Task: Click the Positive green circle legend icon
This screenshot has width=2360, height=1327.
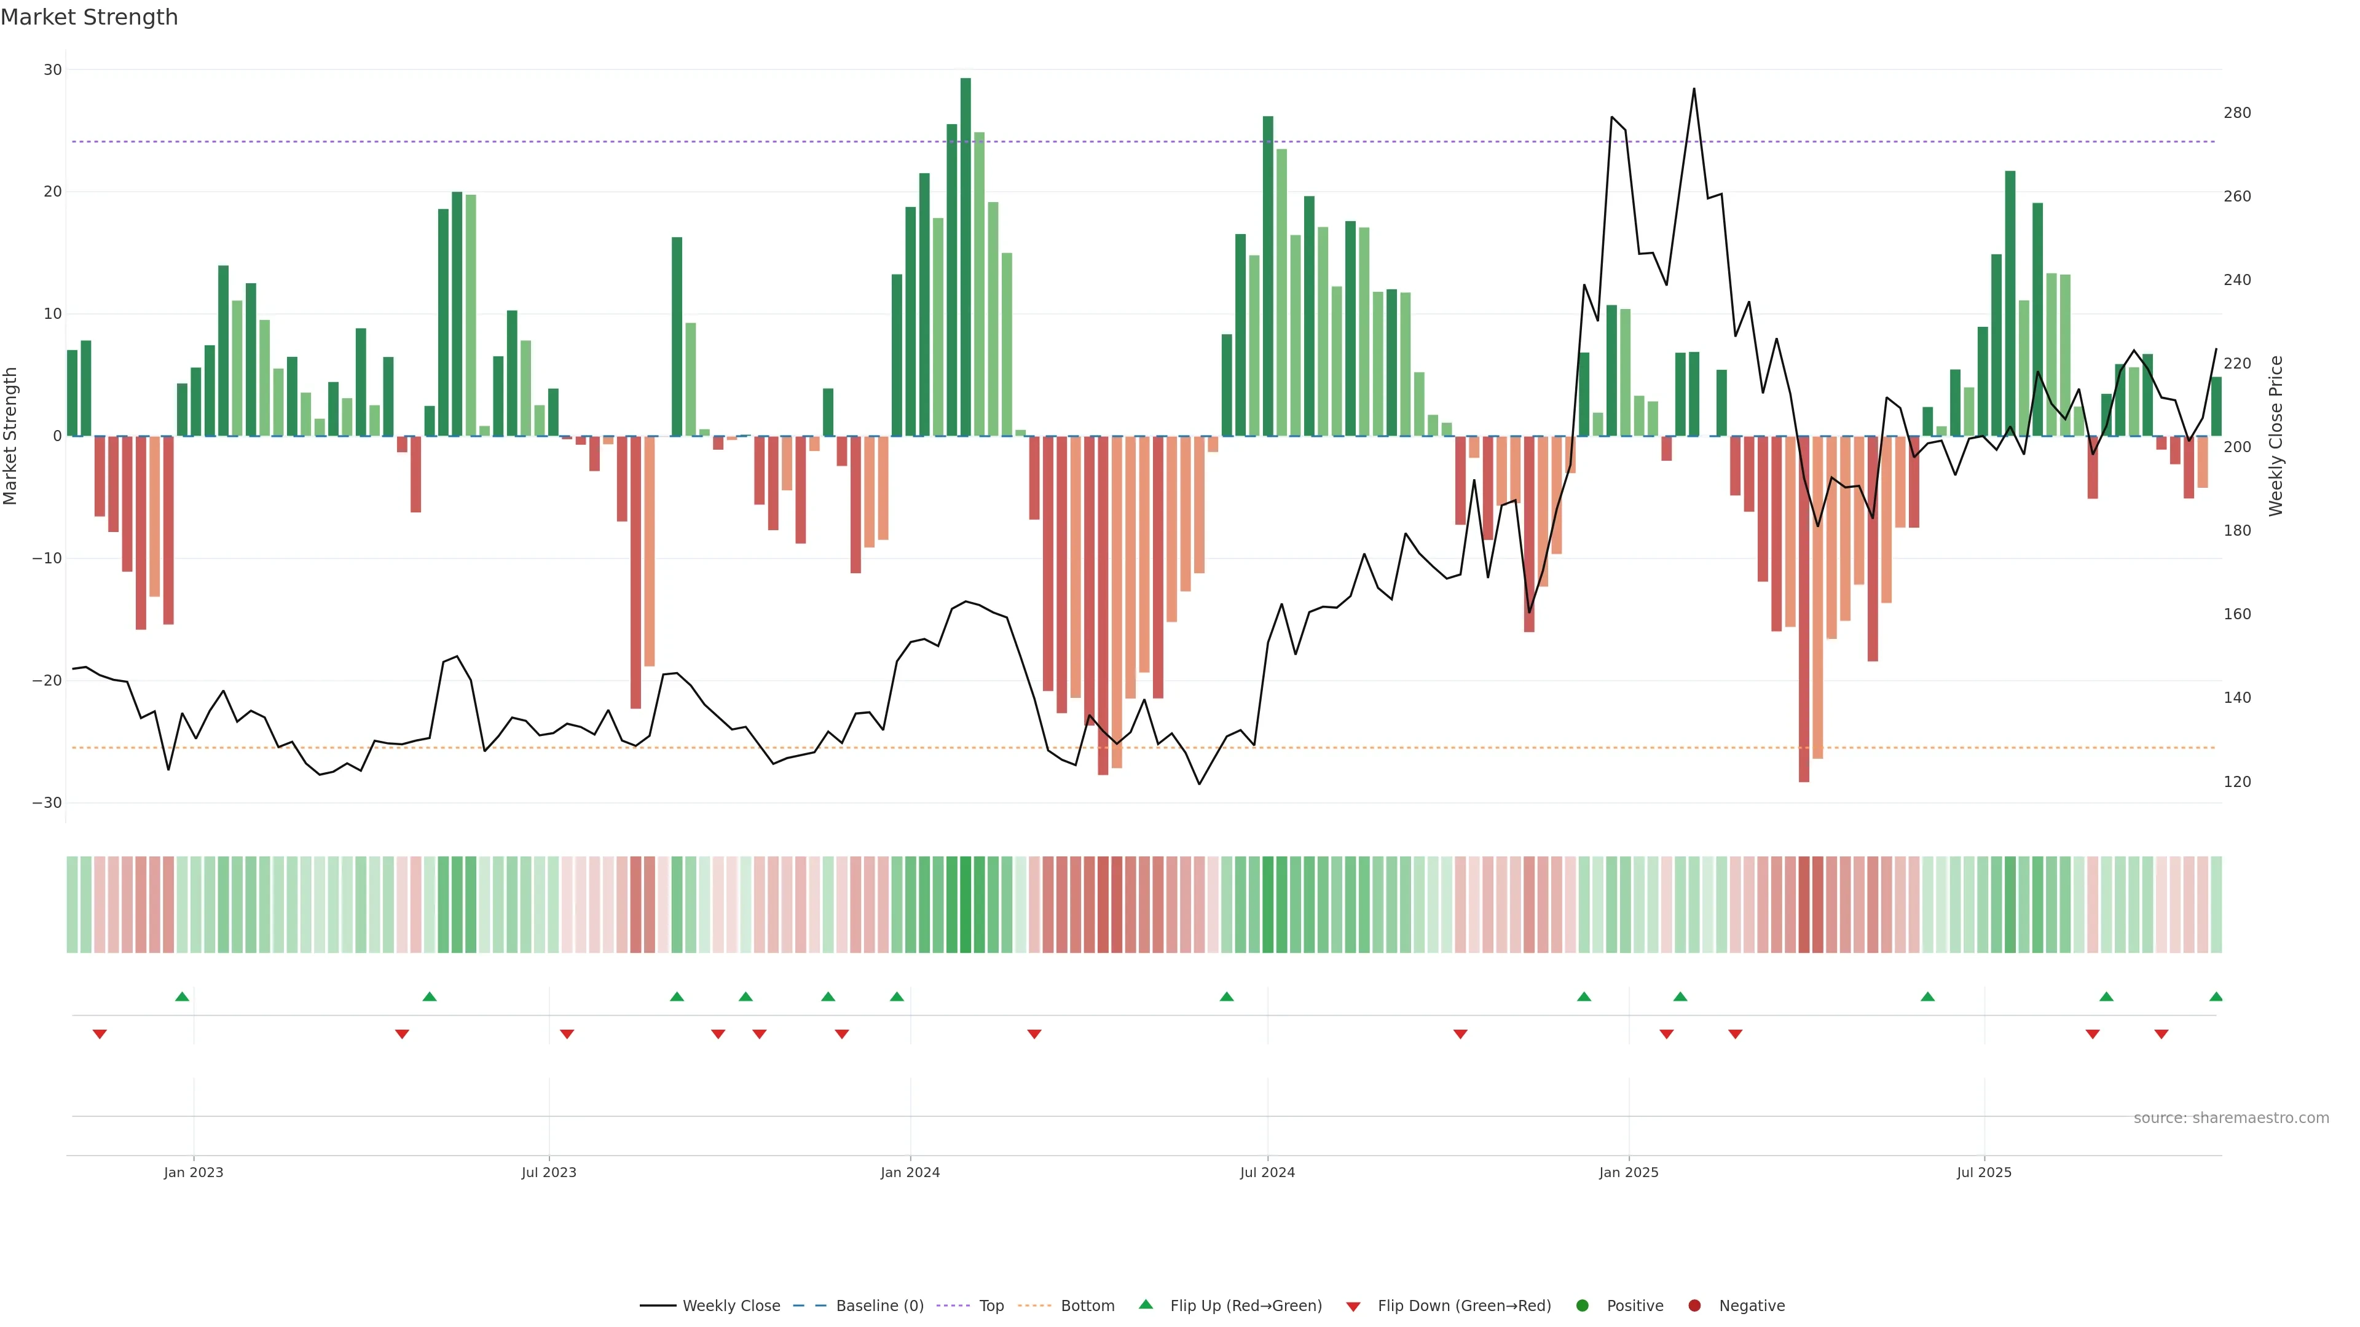Action: [1582, 1306]
